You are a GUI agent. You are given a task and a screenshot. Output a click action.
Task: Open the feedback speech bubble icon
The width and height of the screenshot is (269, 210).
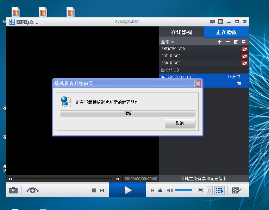tap(212, 22)
